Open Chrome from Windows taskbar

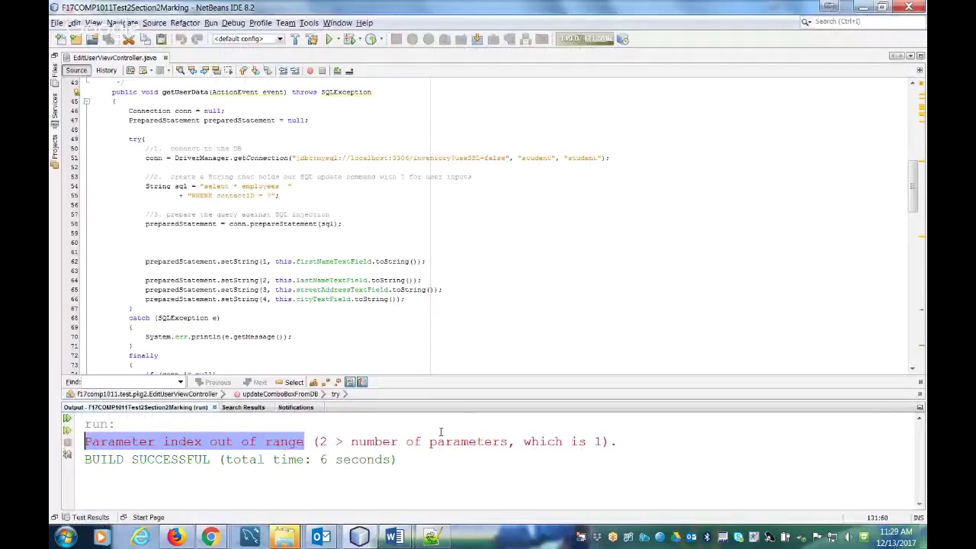pyautogui.click(x=210, y=537)
